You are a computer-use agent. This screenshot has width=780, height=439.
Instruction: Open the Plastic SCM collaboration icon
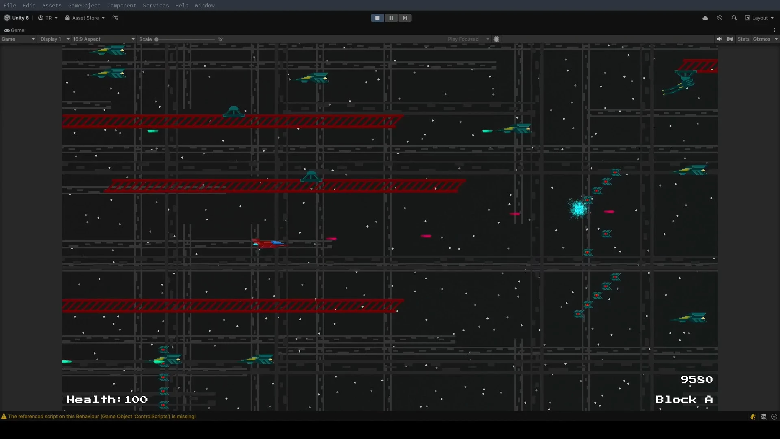(115, 18)
